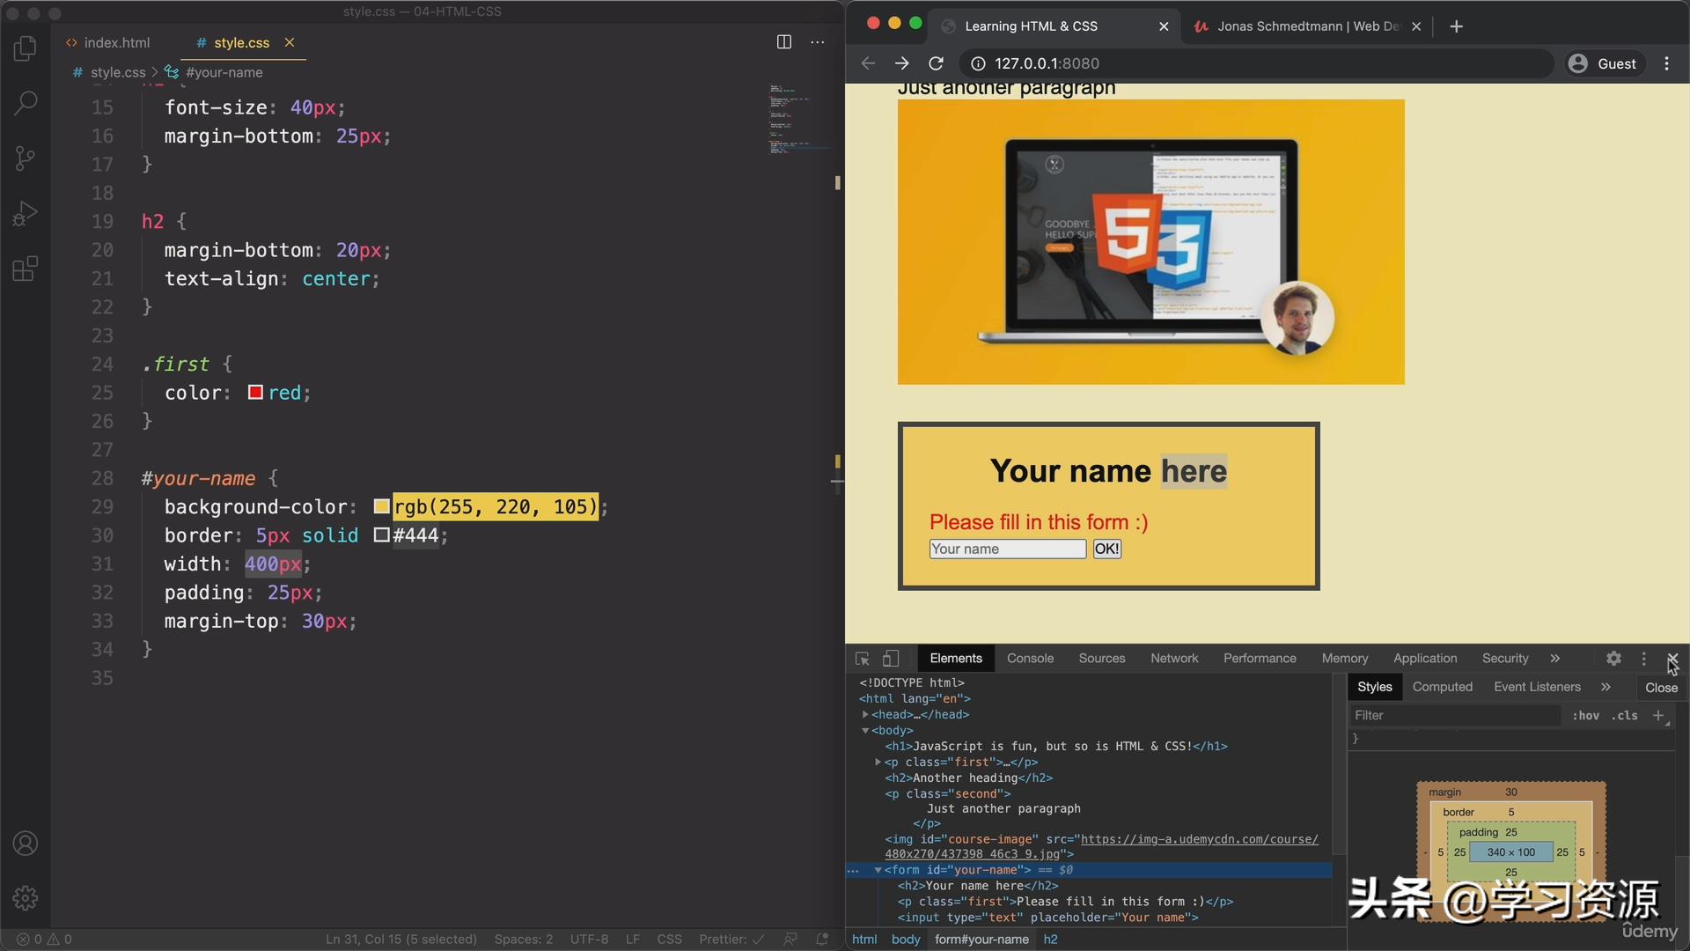This screenshot has width=1690, height=951.
Task: Open the Source Control icon
Action: point(25,158)
